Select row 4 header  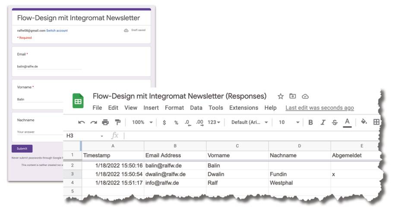(x=72, y=183)
